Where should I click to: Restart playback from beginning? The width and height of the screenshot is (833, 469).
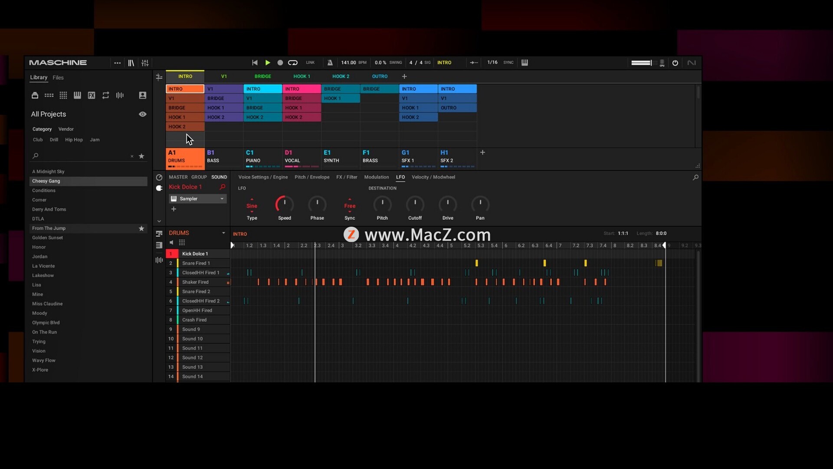[255, 63]
